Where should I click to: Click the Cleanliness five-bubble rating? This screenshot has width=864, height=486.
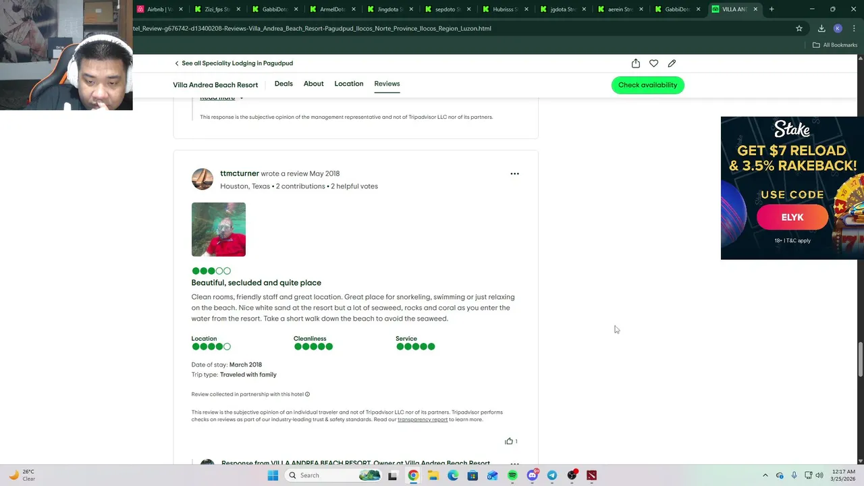click(313, 346)
